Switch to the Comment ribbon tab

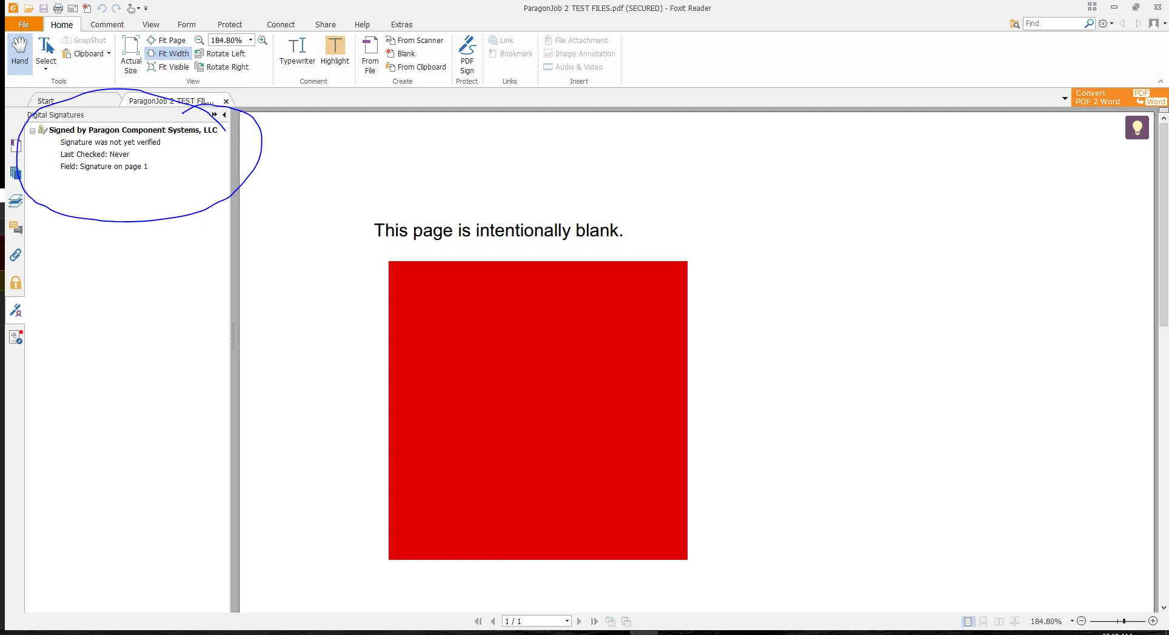click(x=107, y=24)
